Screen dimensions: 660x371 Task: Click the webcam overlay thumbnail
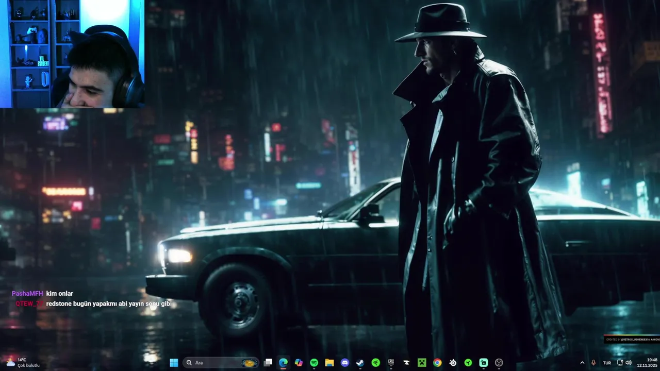coord(72,54)
